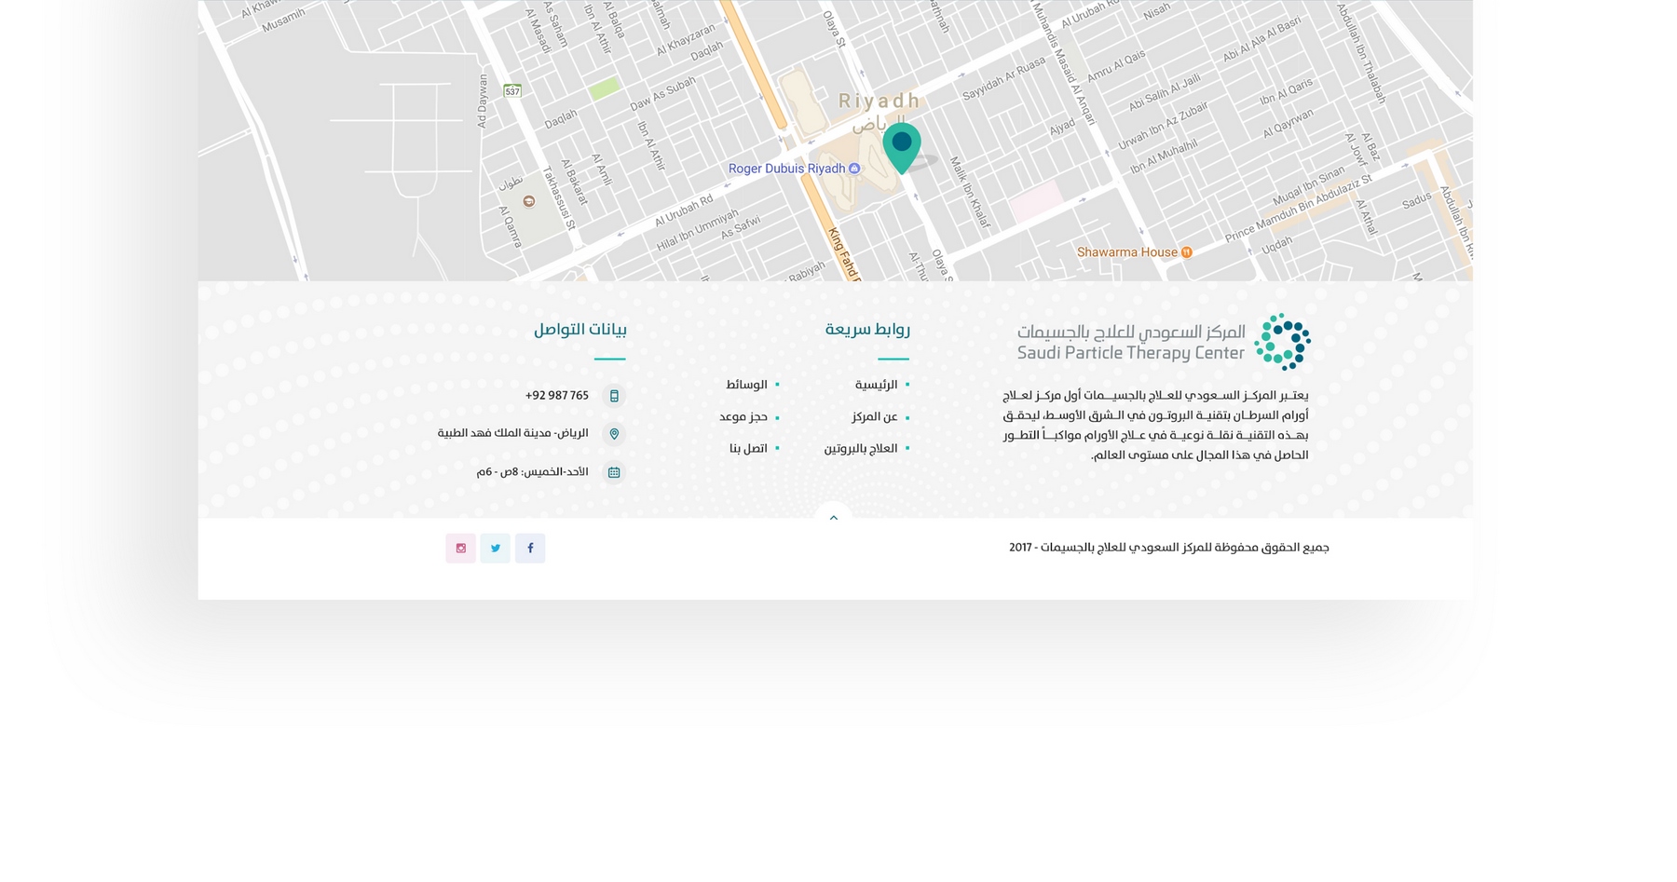Click the center description paragraph

coord(1155,426)
